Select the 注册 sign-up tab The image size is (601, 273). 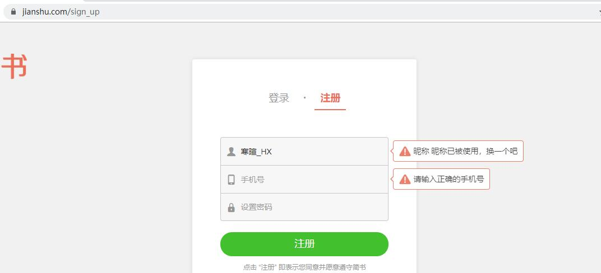(330, 98)
